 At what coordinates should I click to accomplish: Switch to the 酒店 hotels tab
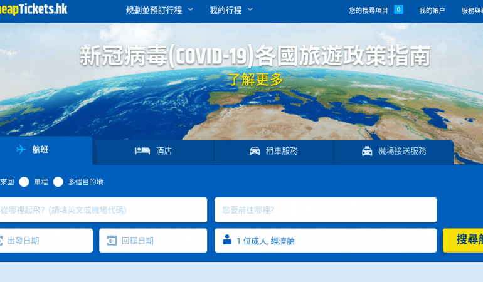pos(153,152)
